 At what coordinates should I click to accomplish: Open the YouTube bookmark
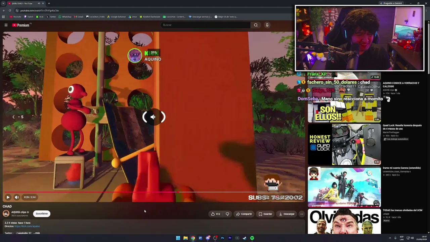(x=15, y=16)
